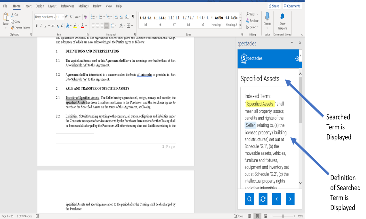Screen dimensions: 366x219
Task: Open the Select dropdown in Editing
Action: click(x=252, y=27)
